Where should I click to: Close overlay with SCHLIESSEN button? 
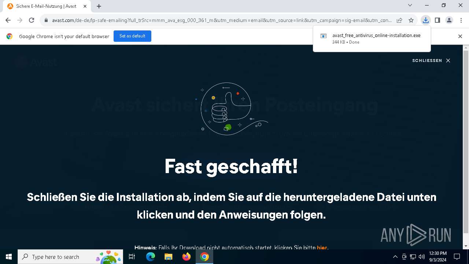431,60
